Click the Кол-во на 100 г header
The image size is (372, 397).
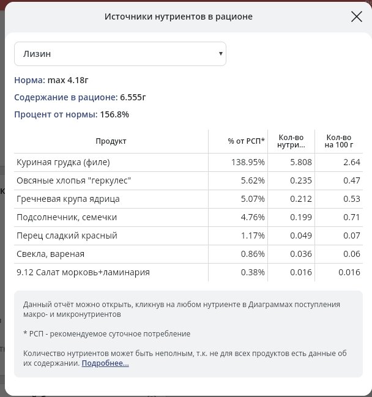(x=340, y=141)
